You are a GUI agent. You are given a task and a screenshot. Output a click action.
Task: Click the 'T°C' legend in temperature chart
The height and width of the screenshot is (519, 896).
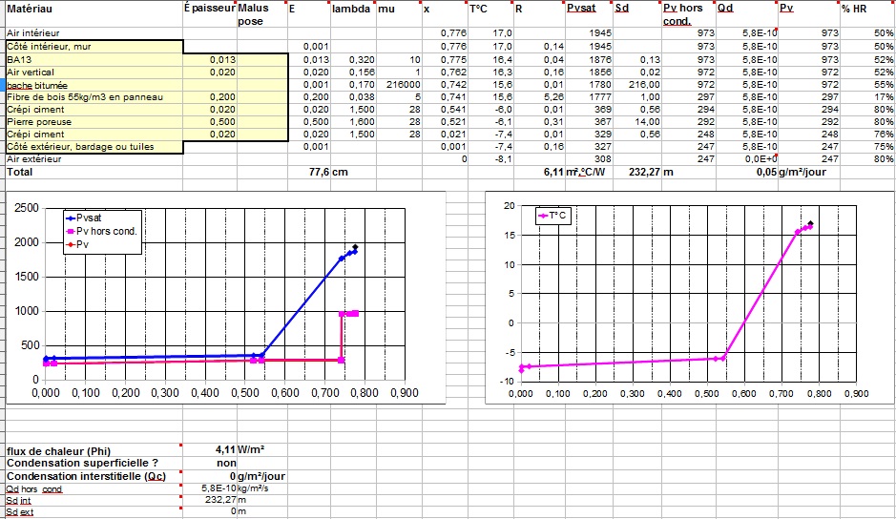click(x=552, y=216)
